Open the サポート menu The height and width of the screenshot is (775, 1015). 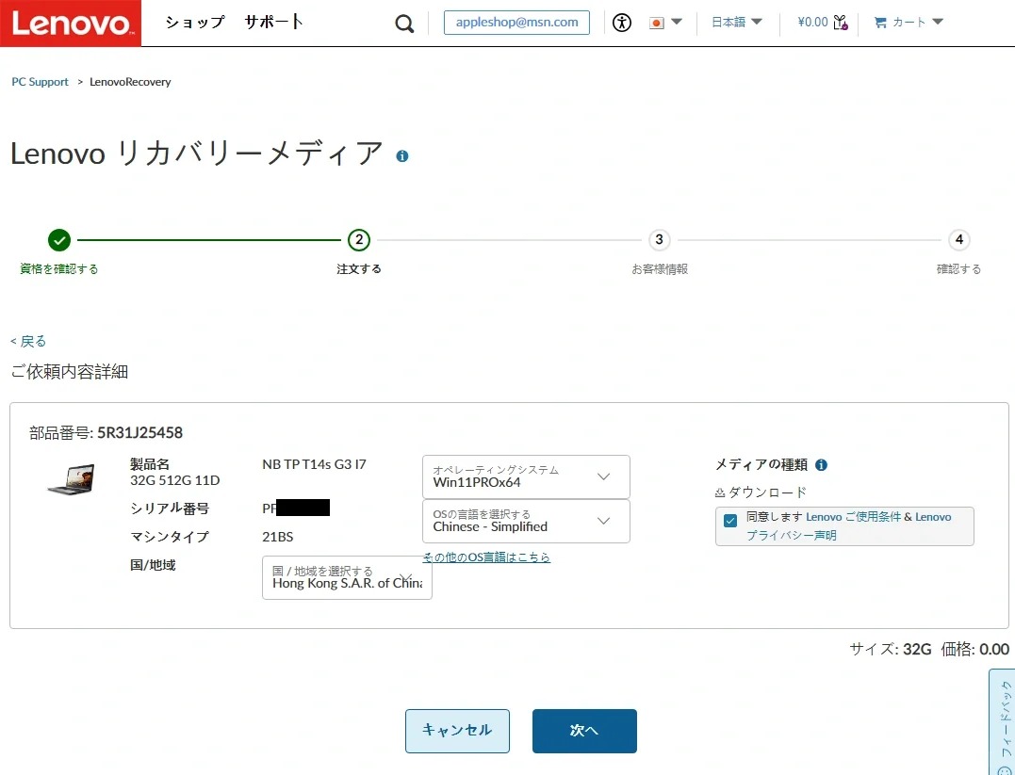point(274,23)
